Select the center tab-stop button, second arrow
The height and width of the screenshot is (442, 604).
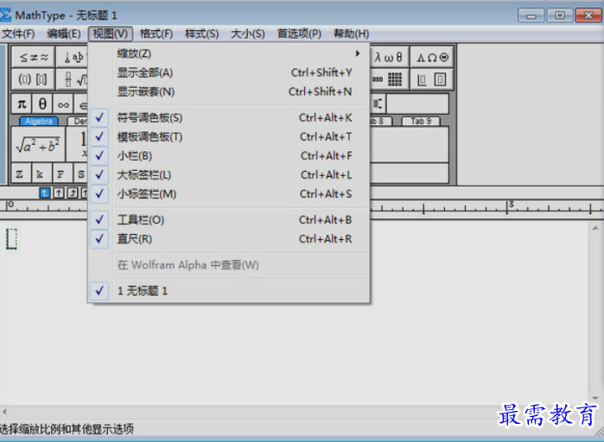click(x=59, y=193)
